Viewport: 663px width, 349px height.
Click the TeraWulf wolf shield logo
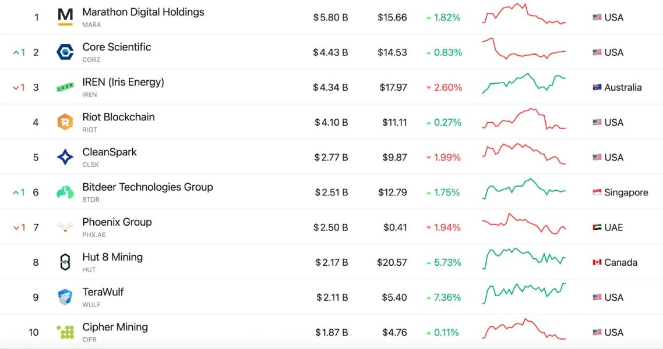(x=65, y=297)
